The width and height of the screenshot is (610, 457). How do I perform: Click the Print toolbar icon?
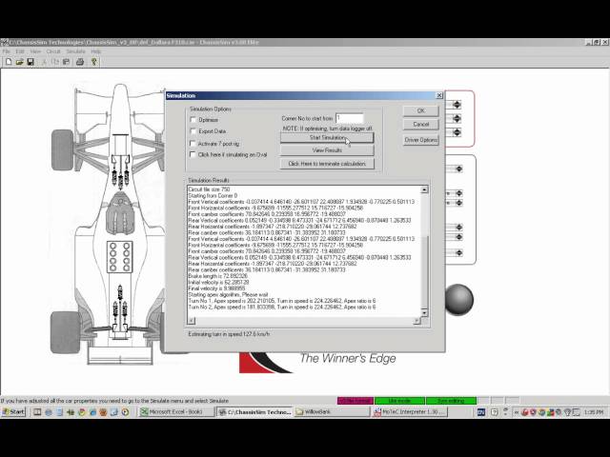(x=80, y=62)
